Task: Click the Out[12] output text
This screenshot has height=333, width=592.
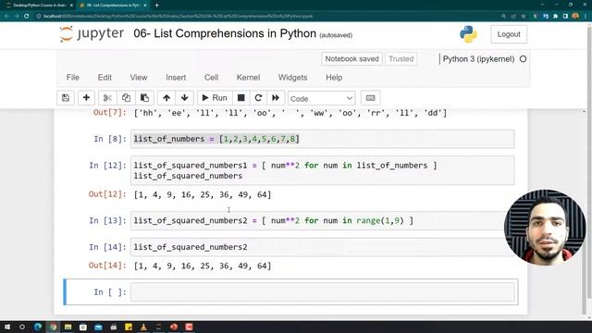Action: (203, 195)
